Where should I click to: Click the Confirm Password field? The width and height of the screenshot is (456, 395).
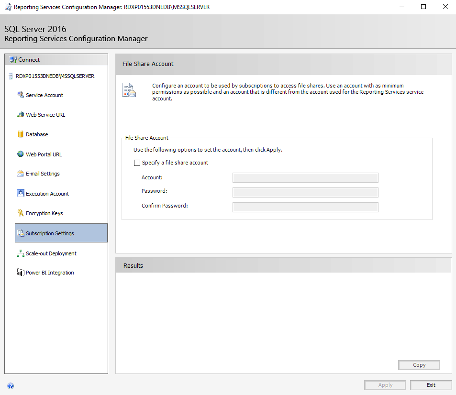[305, 207]
